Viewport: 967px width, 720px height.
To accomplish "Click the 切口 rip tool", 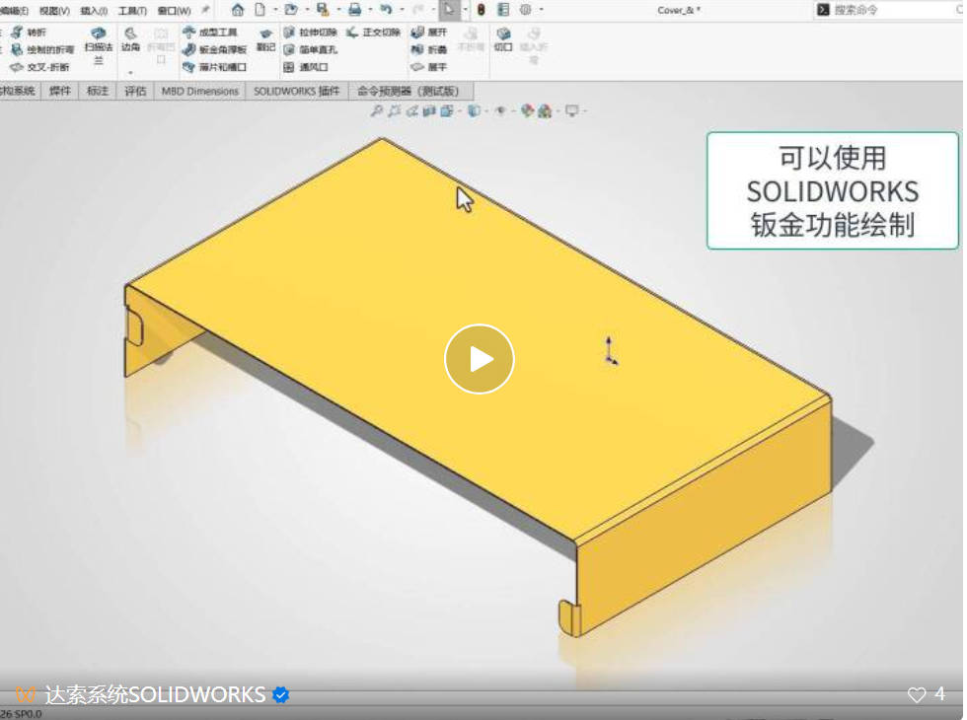I will pyautogui.click(x=503, y=38).
